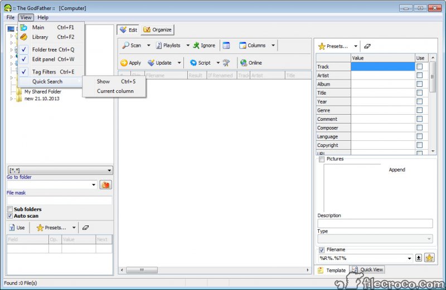Enable the Artist Use checkbox
This screenshot has width=446, height=290.
pos(419,75)
